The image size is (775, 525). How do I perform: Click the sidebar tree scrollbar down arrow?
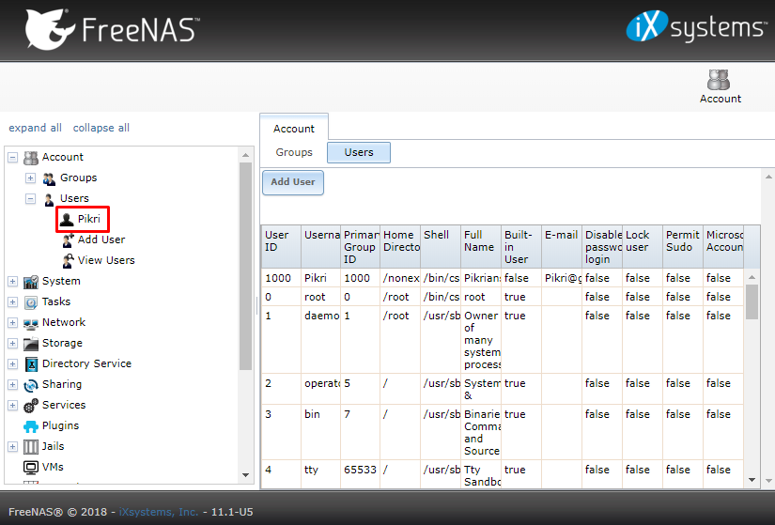[x=245, y=475]
